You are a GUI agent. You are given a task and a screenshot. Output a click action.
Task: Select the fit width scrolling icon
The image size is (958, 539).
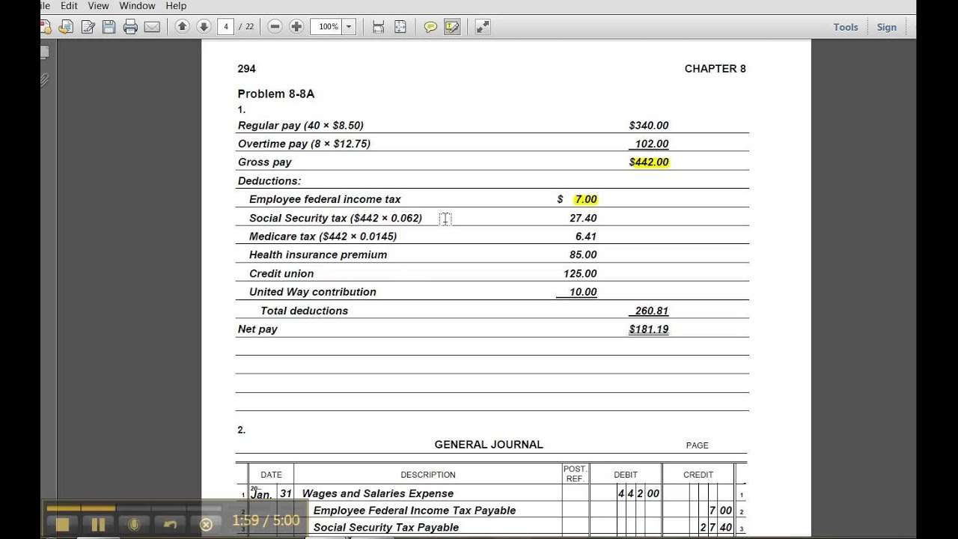(x=378, y=27)
